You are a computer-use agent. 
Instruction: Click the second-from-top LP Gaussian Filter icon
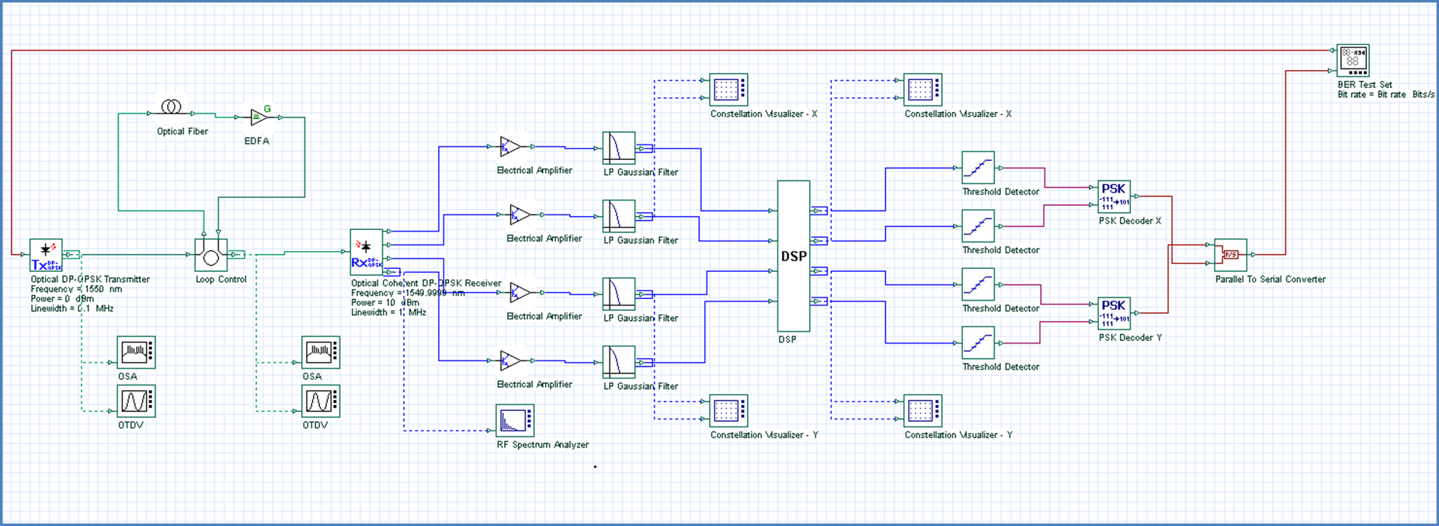(x=619, y=216)
